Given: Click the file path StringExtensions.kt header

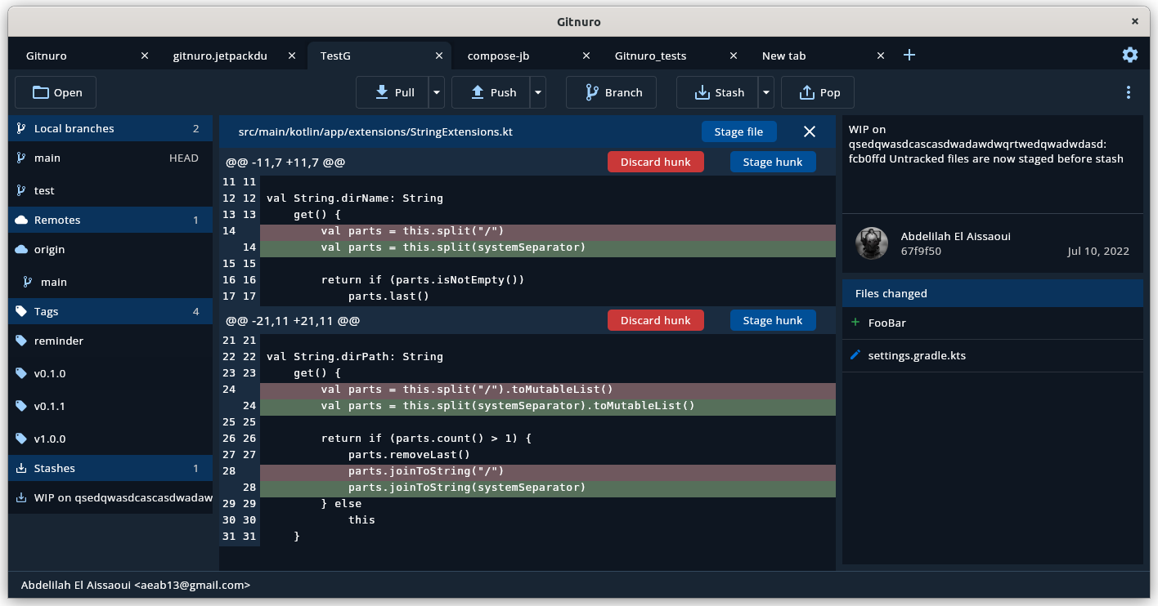Looking at the screenshot, I should pyautogui.click(x=375, y=131).
